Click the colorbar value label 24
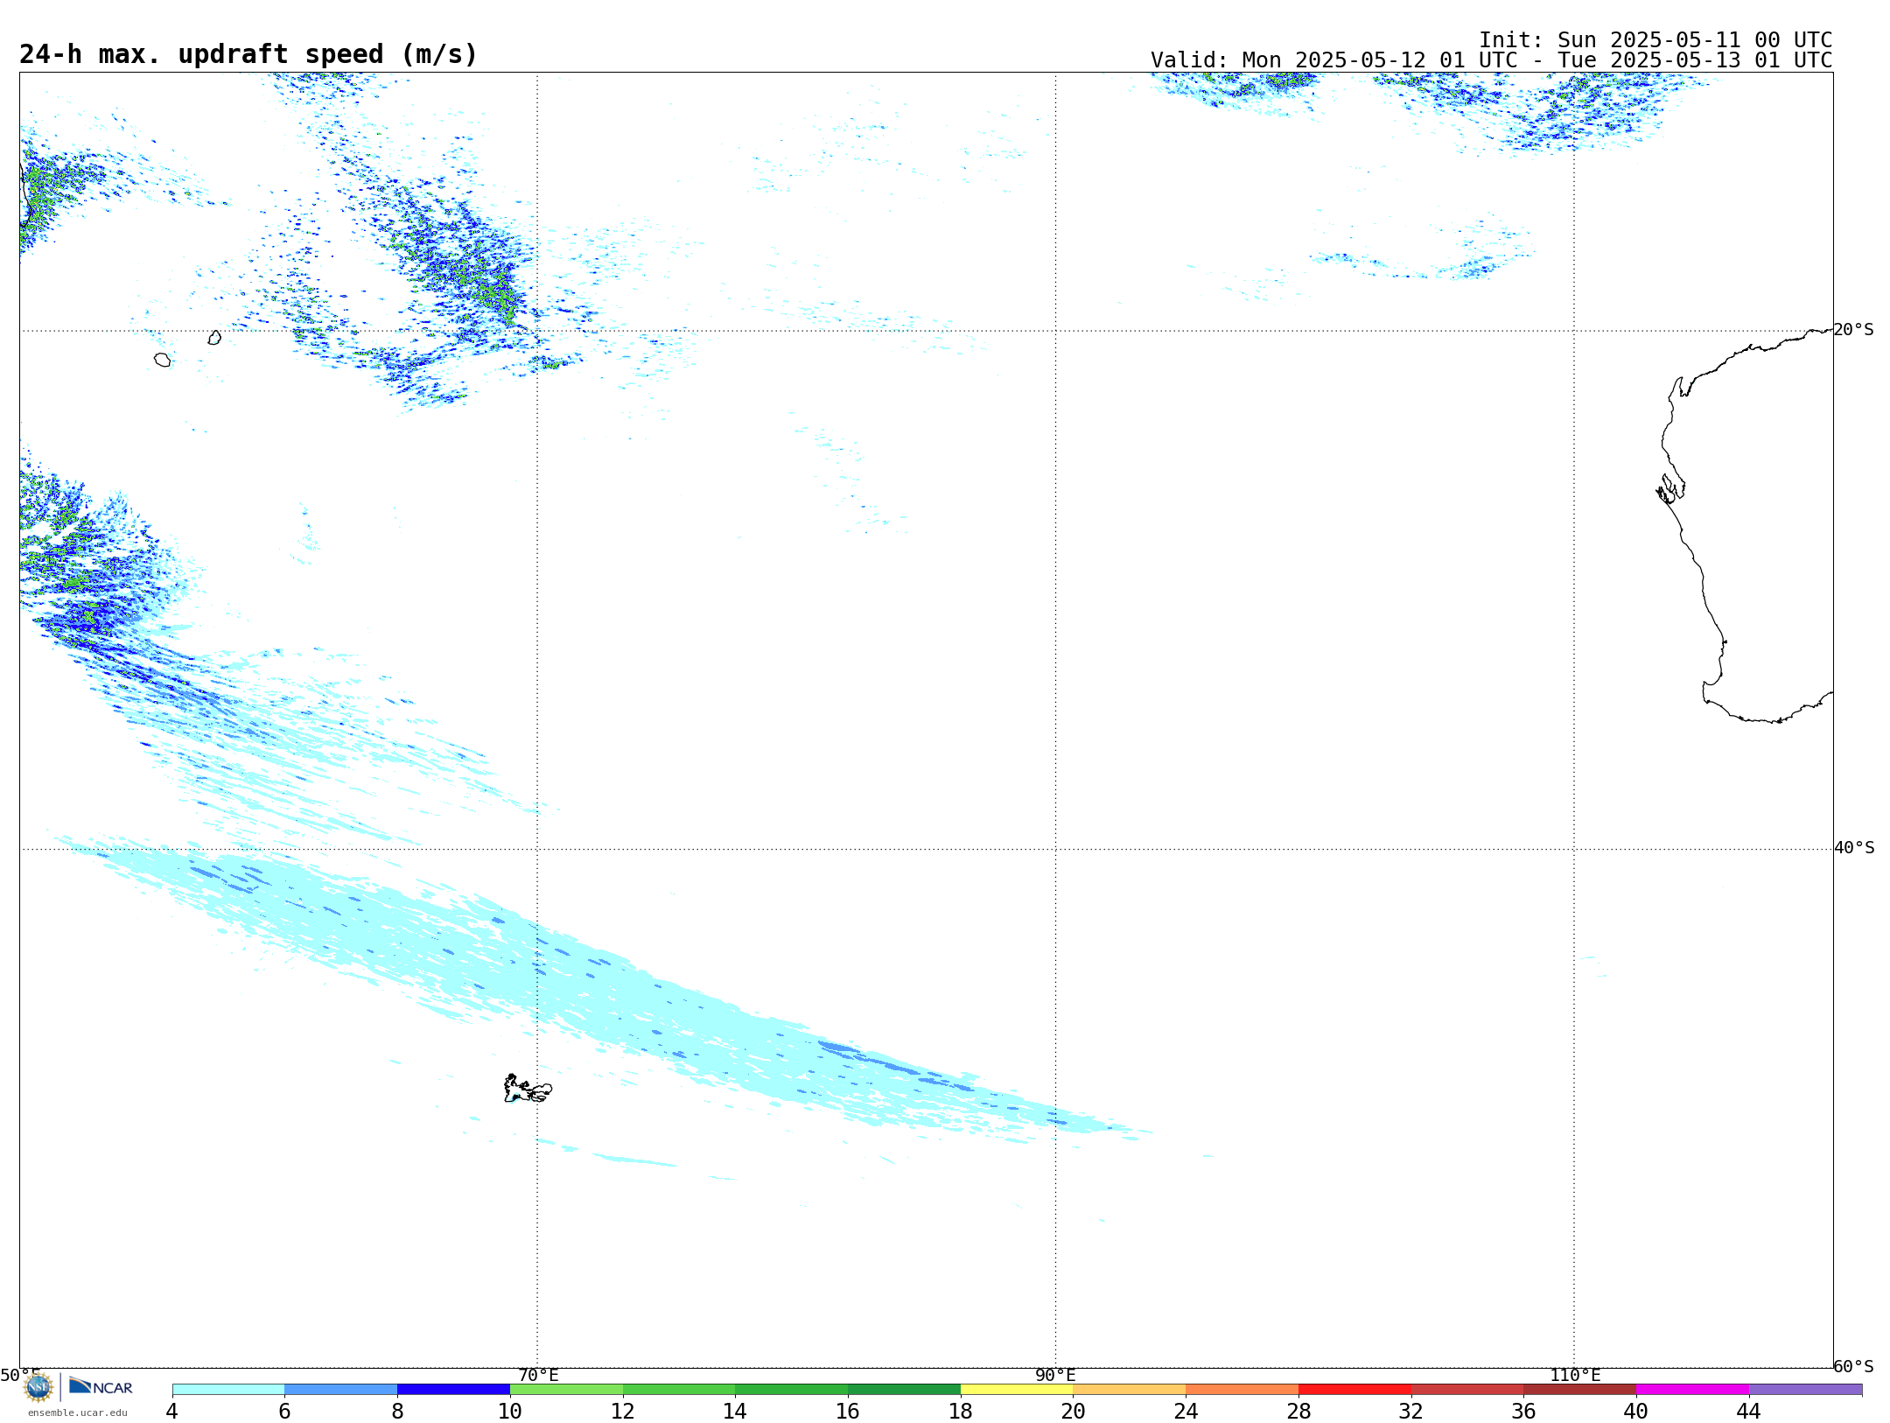The width and height of the screenshot is (1890, 1423). point(1186,1411)
